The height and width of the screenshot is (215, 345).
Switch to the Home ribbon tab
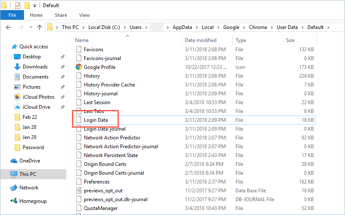[36, 15]
